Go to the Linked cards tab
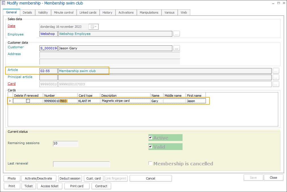Screen dimensions: 287x192 pos(88,12)
